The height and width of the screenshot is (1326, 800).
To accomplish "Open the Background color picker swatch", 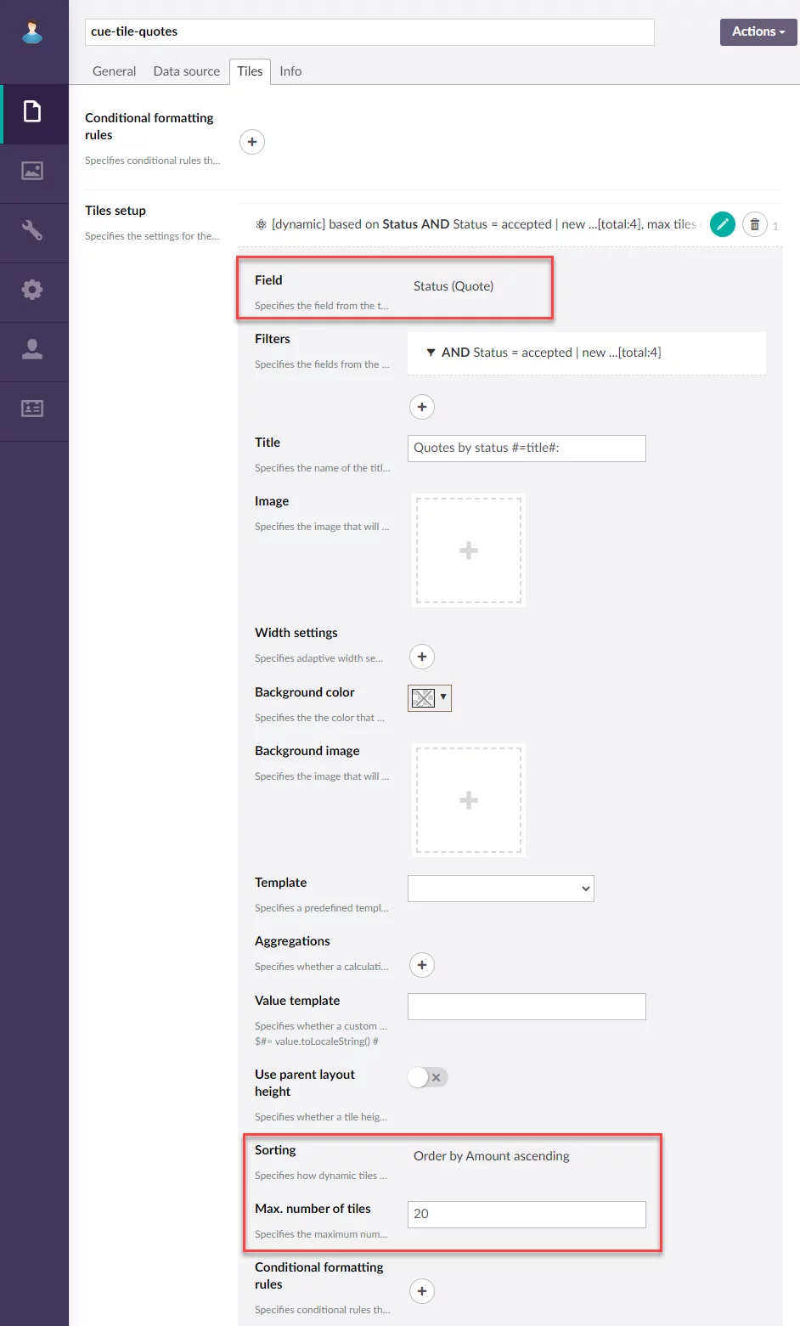I will 429,697.
